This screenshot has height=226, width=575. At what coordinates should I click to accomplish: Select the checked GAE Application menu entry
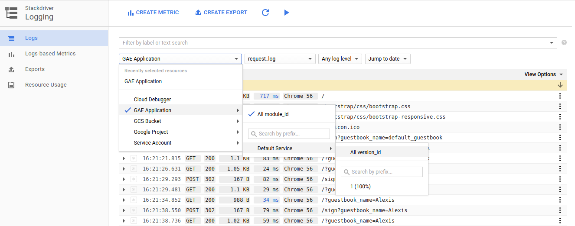(x=152, y=110)
